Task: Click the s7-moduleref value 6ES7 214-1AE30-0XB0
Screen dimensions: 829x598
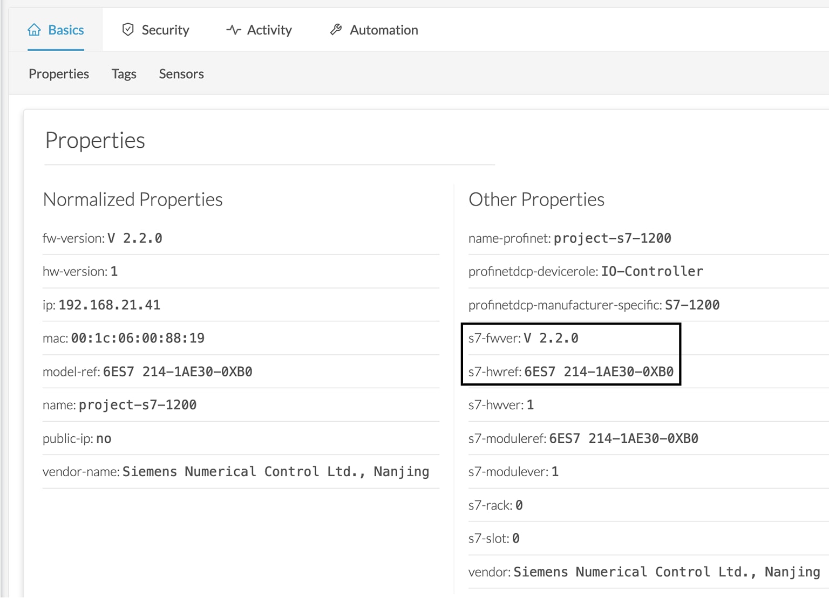Action: (624, 439)
